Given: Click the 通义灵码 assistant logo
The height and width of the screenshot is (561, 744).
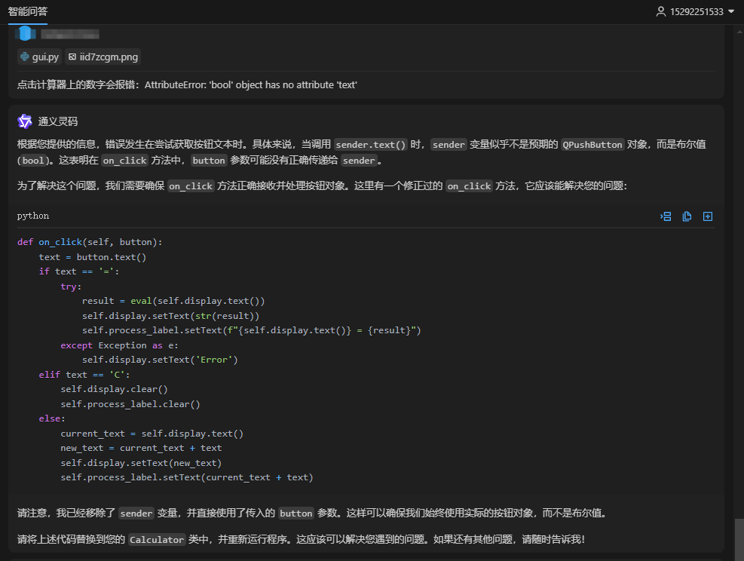Looking at the screenshot, I should [x=25, y=121].
